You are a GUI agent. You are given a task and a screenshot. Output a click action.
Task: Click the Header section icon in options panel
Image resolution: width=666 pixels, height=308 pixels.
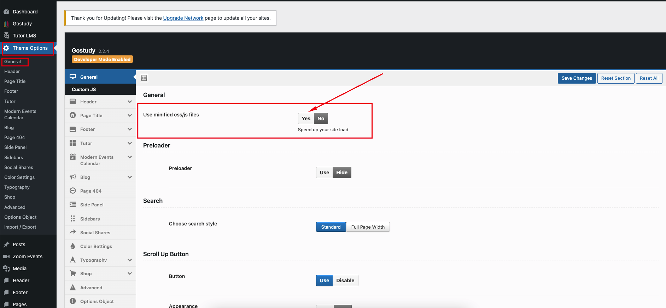(73, 102)
